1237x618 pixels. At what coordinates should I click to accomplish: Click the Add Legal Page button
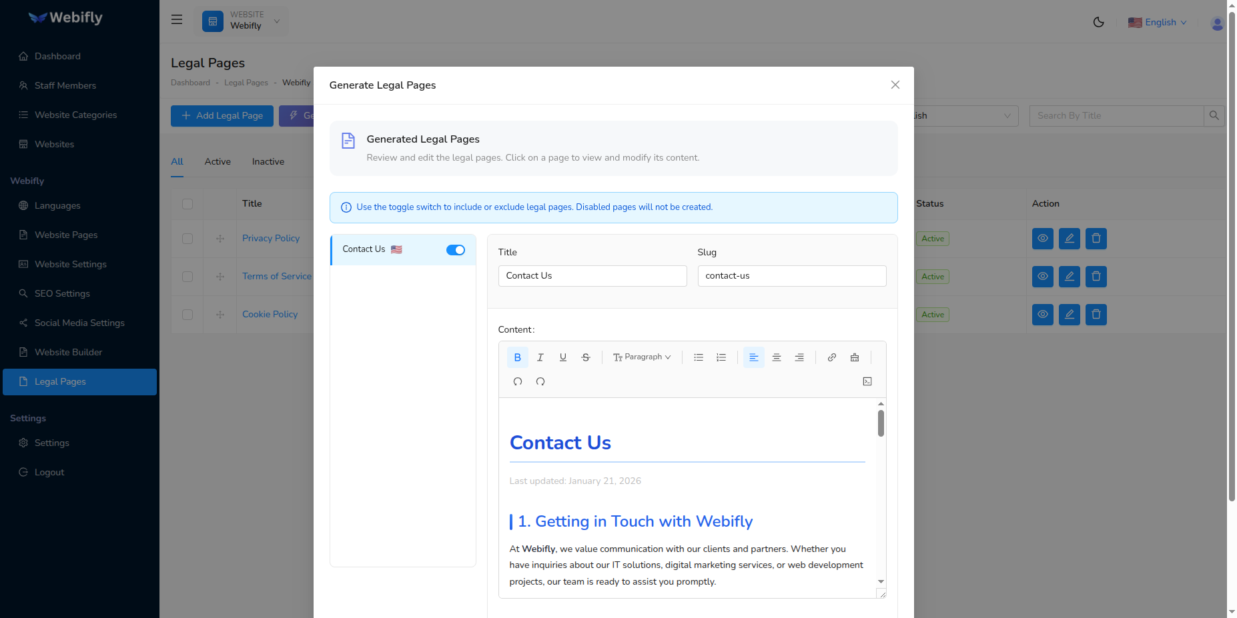222,115
